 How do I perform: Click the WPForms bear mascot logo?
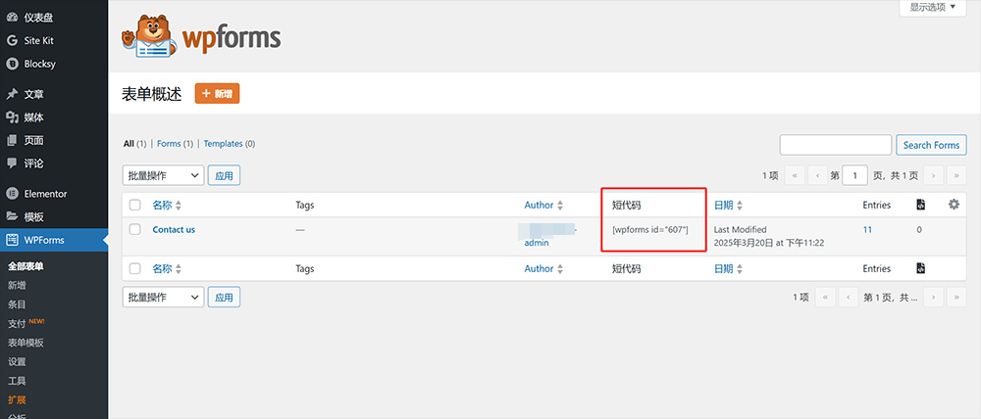click(x=147, y=37)
